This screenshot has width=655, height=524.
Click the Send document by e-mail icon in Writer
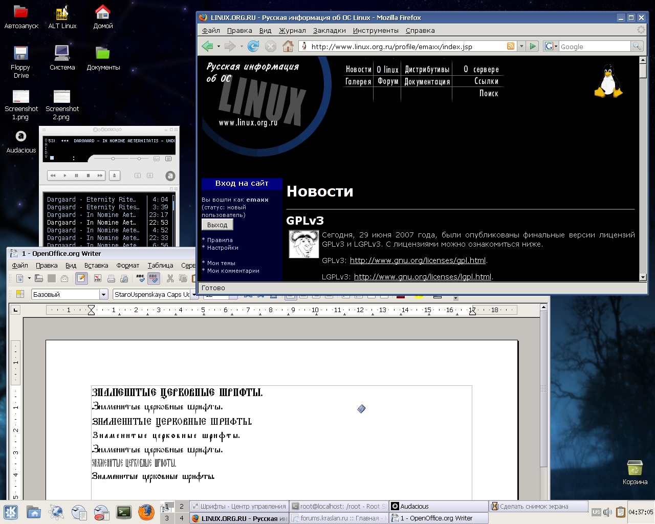(64, 278)
